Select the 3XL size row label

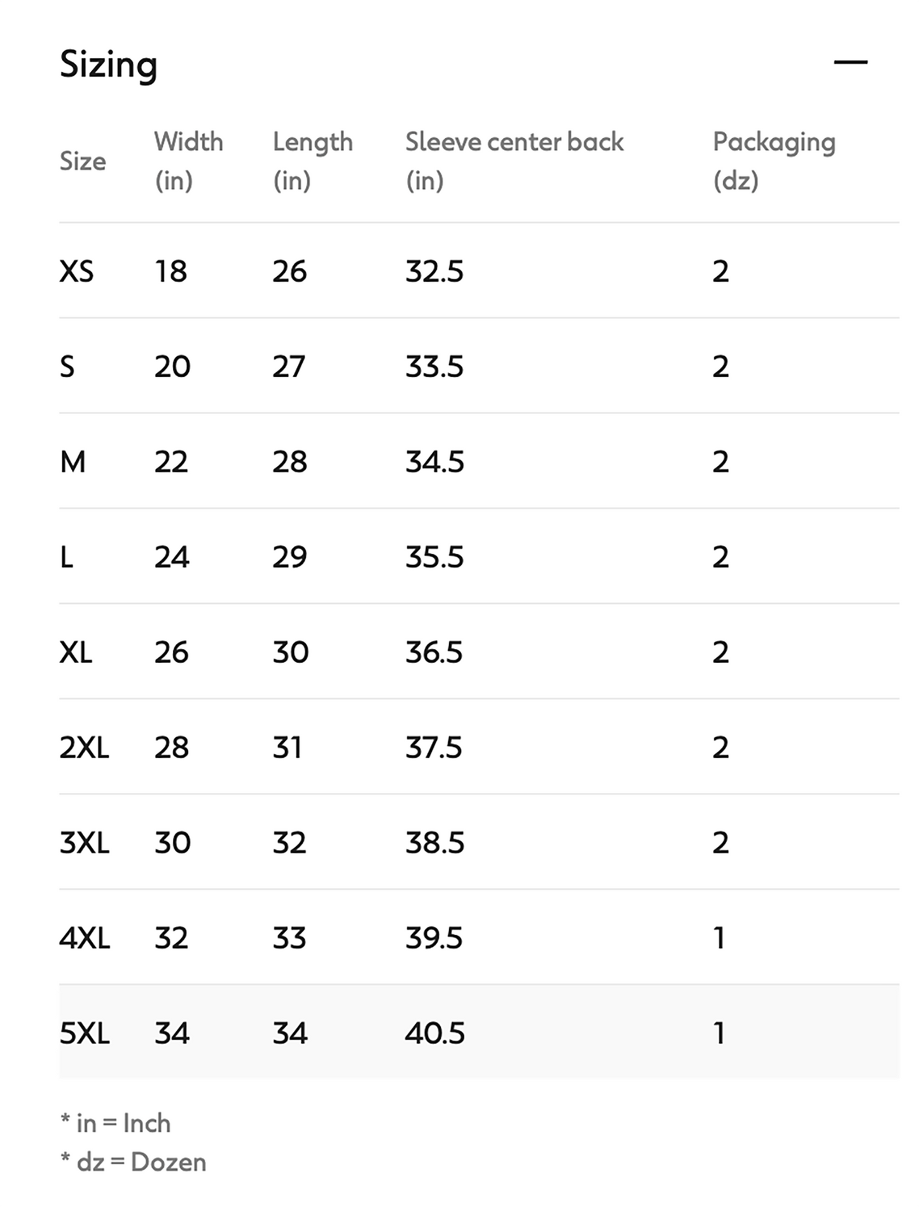tap(84, 843)
